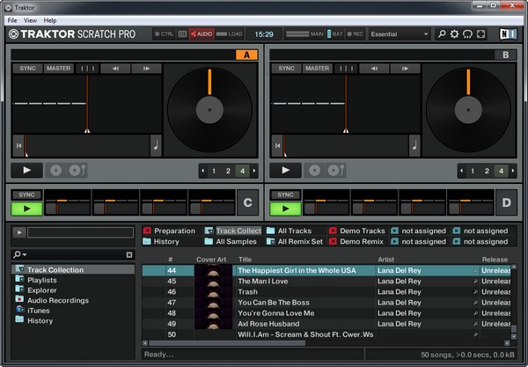Select track "The Man I Love"
Viewport: 528px width, 367px height.
262,281
